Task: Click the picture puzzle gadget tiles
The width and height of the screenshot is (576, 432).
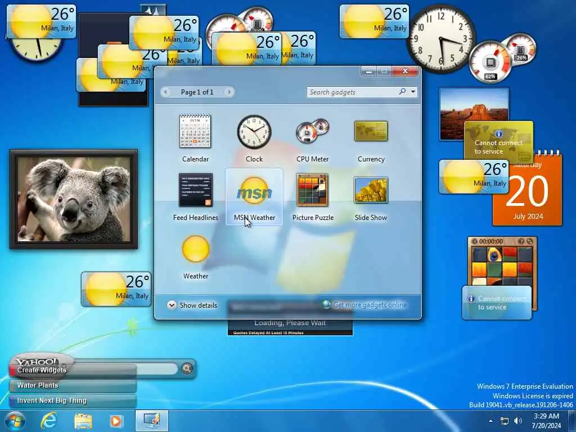Action: (x=502, y=265)
